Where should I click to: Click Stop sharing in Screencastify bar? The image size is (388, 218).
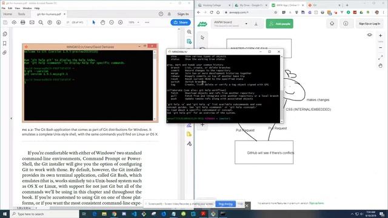[226, 204]
